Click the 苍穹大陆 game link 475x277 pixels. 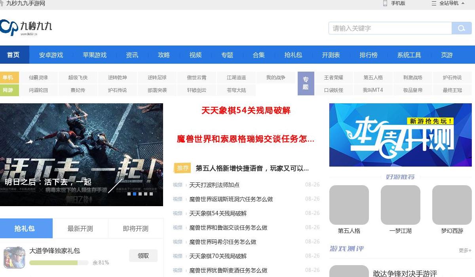point(236,90)
